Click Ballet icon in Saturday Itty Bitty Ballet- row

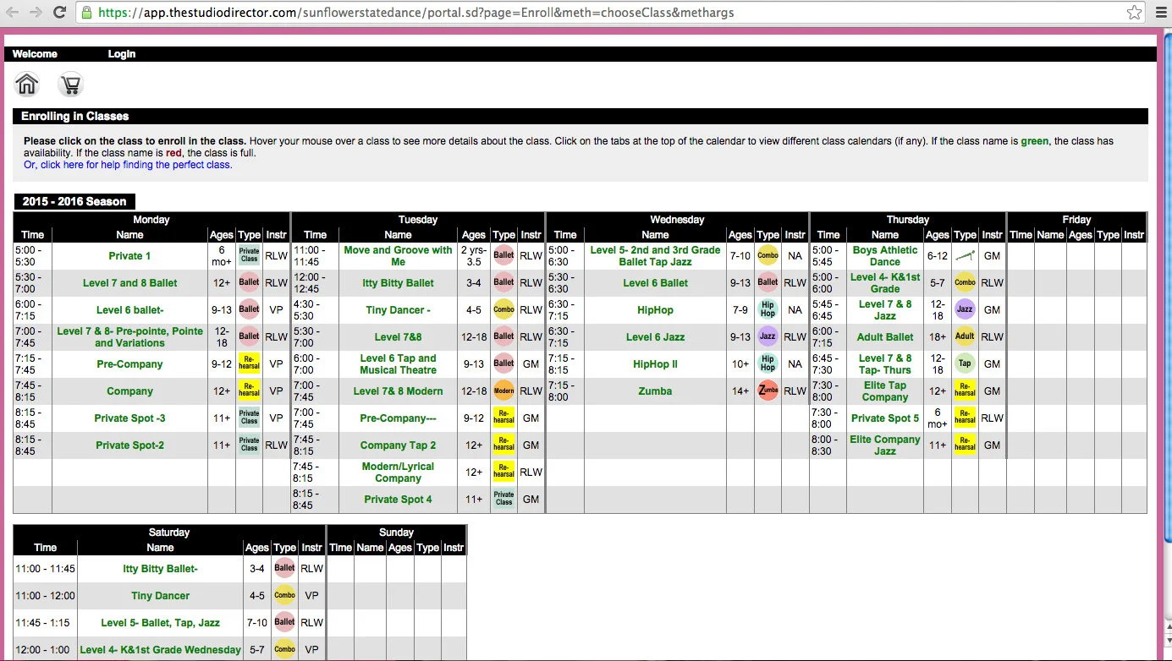click(x=284, y=569)
